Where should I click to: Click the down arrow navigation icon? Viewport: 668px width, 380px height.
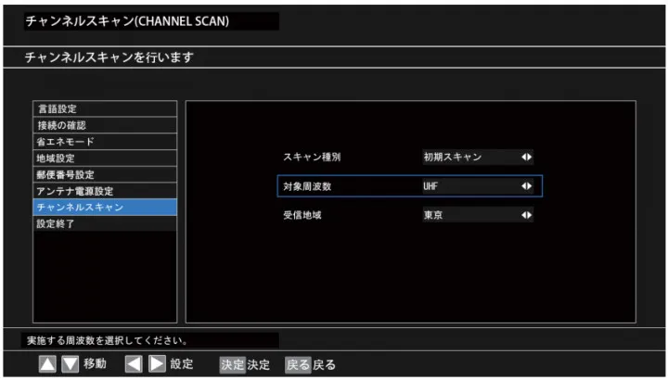[x=68, y=364]
